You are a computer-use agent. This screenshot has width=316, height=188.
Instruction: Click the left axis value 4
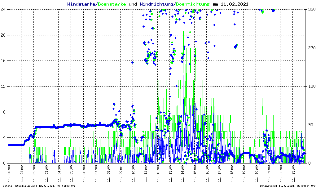pyautogui.click(x=4, y=137)
